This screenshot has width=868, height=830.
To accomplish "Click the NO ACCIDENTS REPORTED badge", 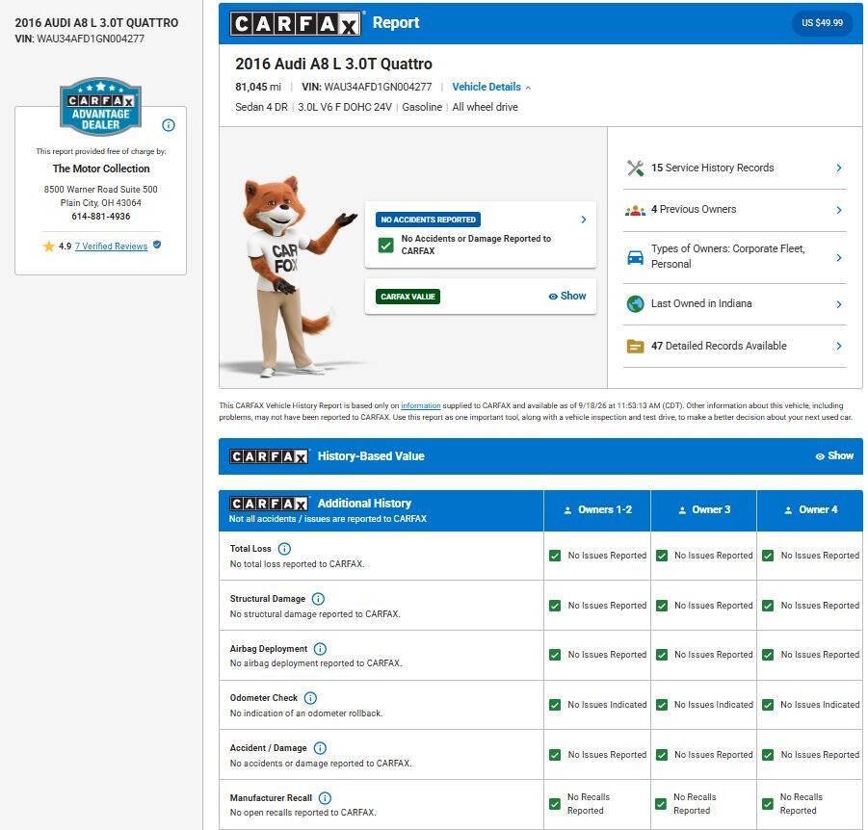I will click(x=428, y=220).
